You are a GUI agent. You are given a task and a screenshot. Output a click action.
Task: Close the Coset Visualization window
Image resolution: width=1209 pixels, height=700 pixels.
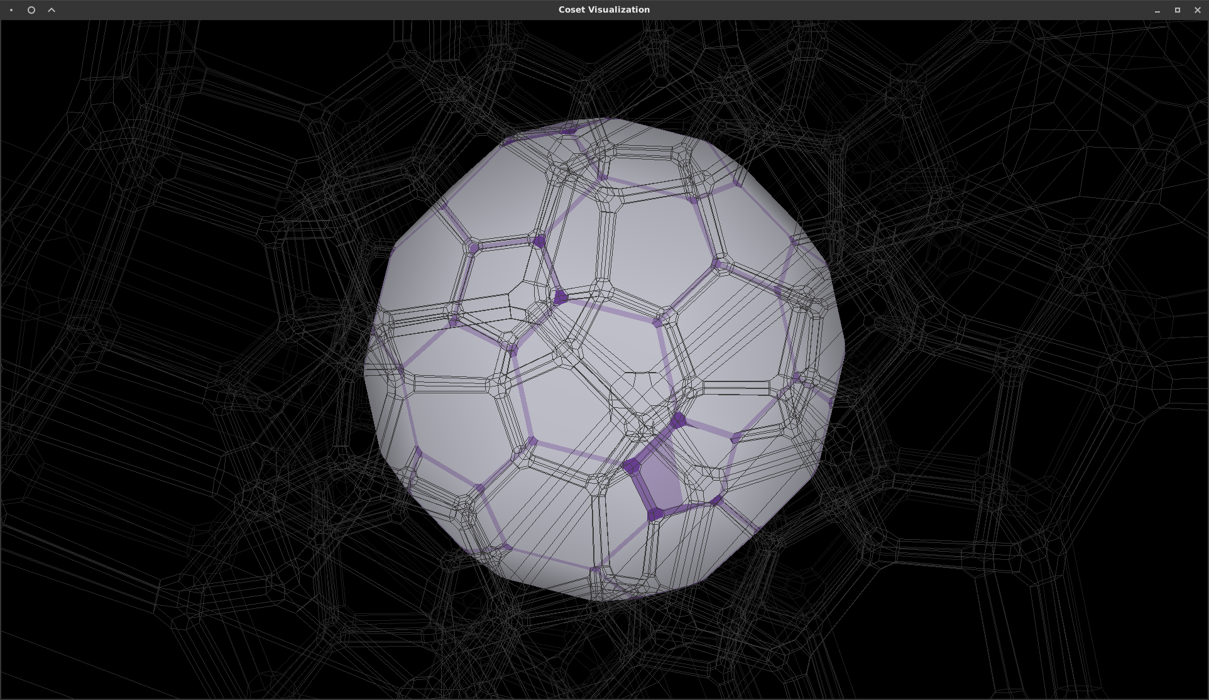[1198, 10]
